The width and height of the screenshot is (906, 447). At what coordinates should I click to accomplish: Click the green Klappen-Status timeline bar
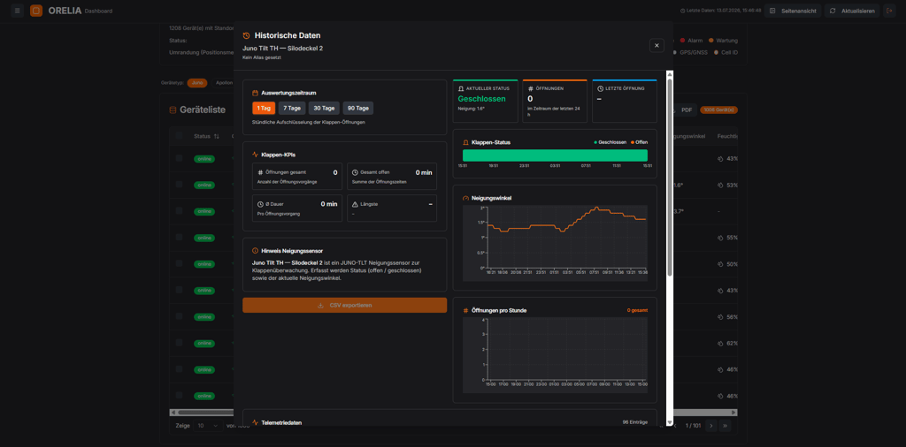coord(555,155)
